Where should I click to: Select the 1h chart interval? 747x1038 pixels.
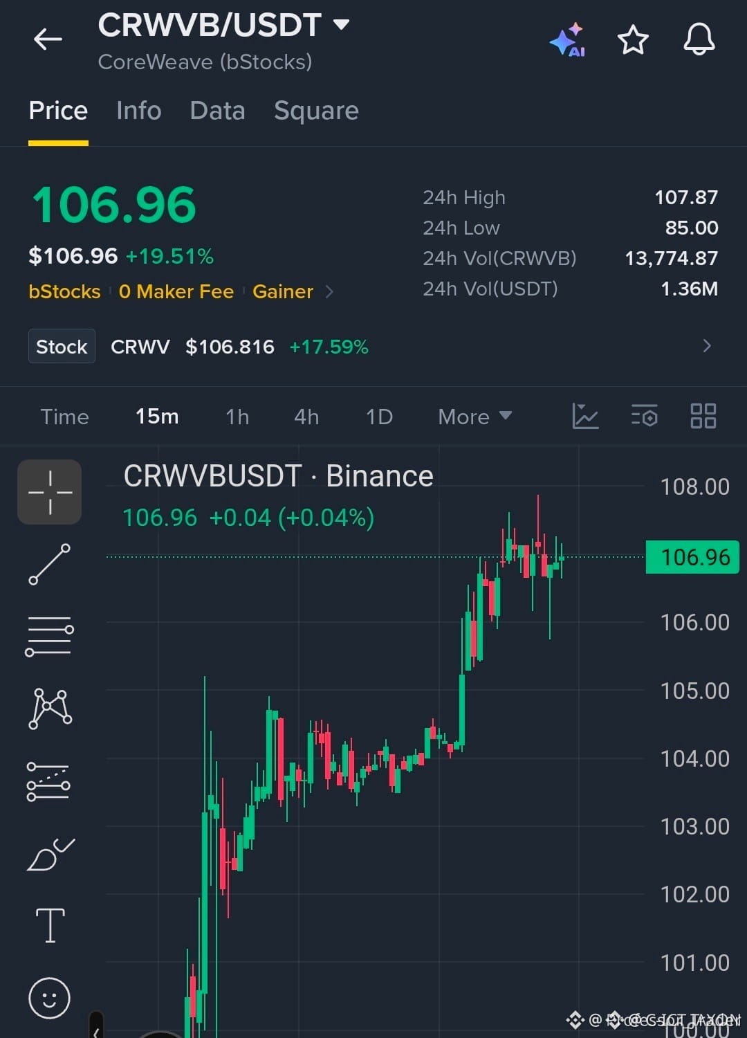(237, 417)
